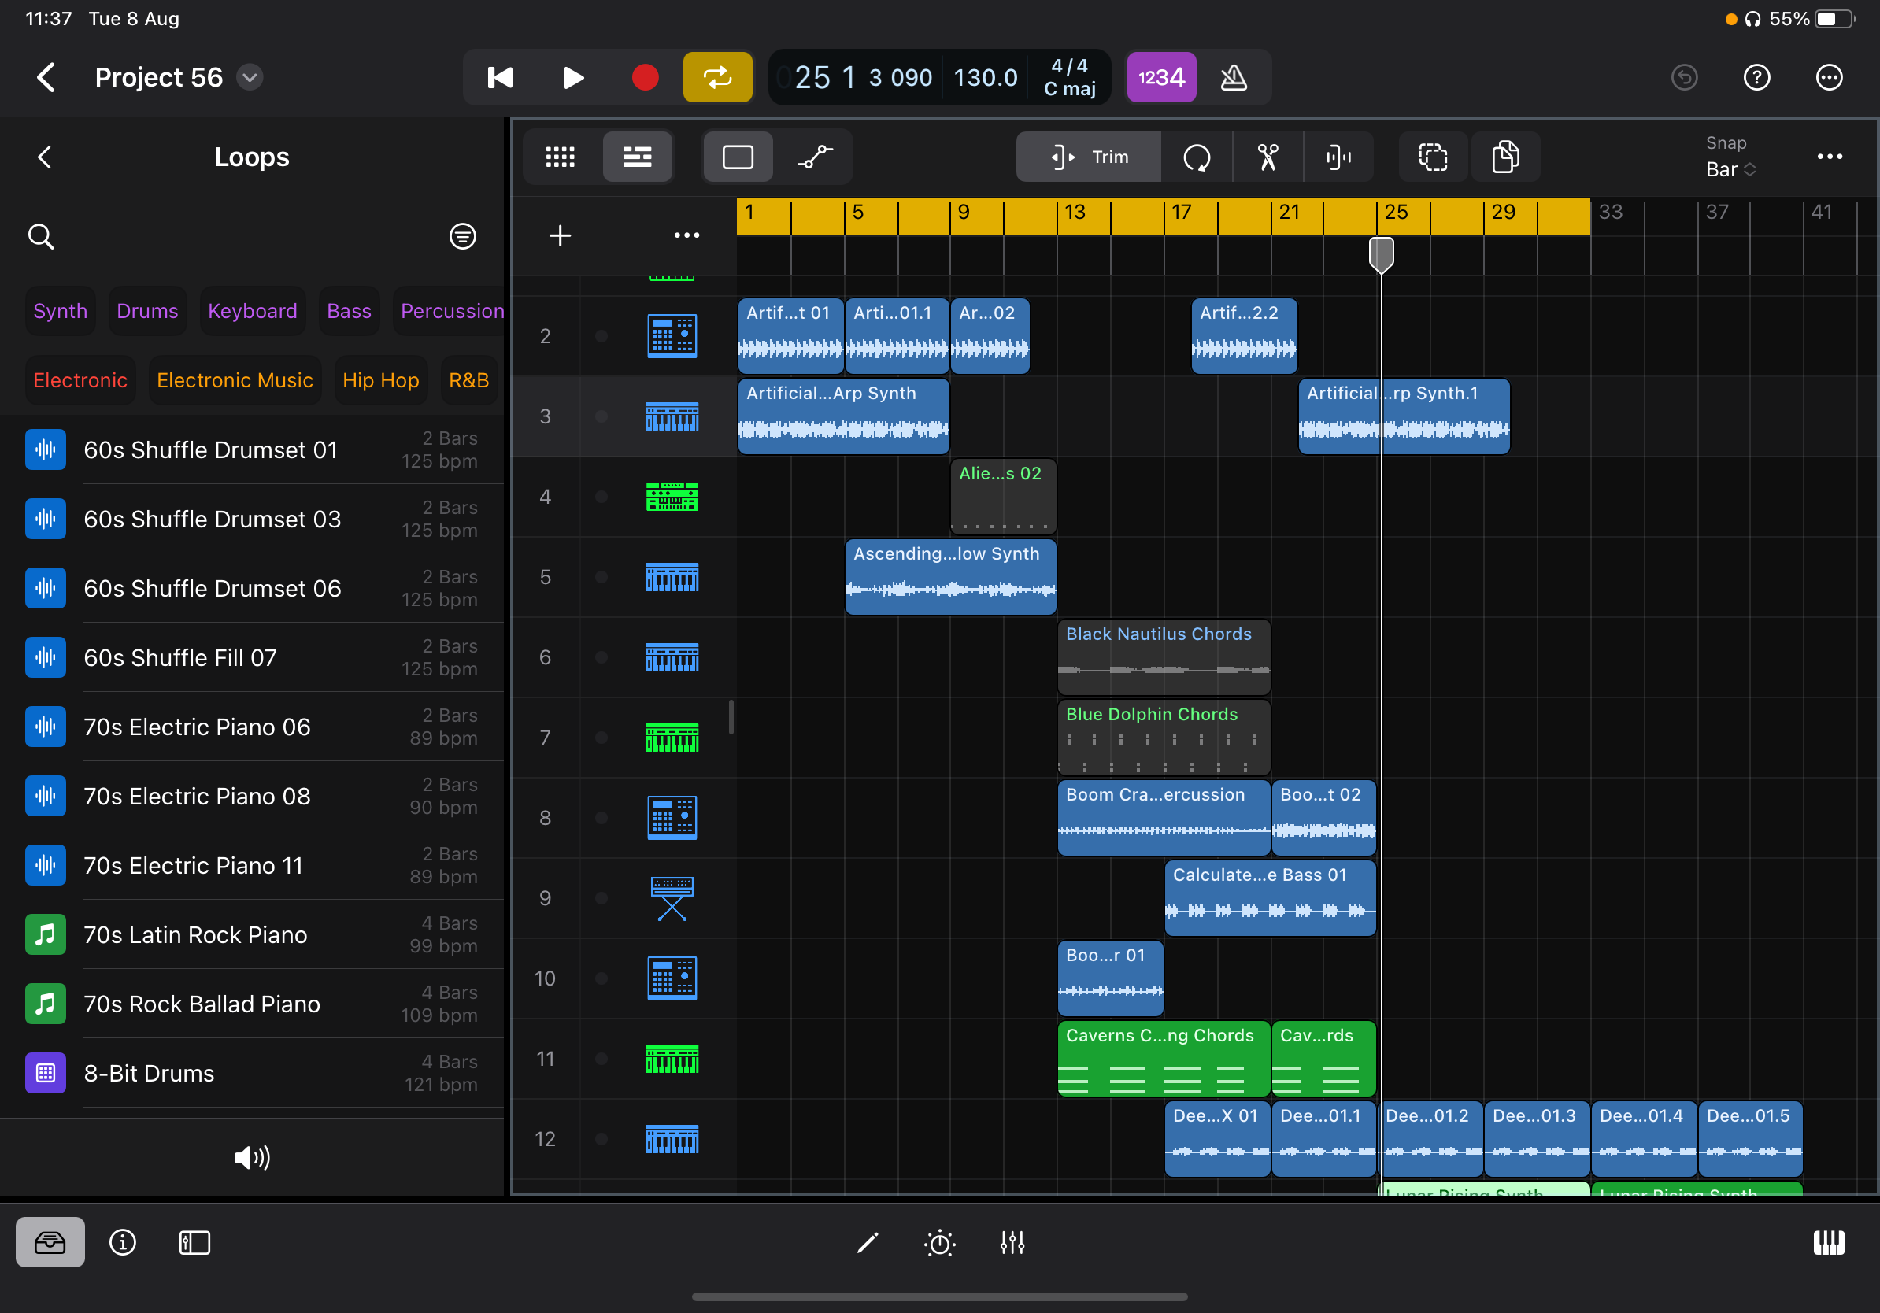This screenshot has width=1880, height=1313.
Task: Filter loops by Keyboard tag
Action: point(252,311)
